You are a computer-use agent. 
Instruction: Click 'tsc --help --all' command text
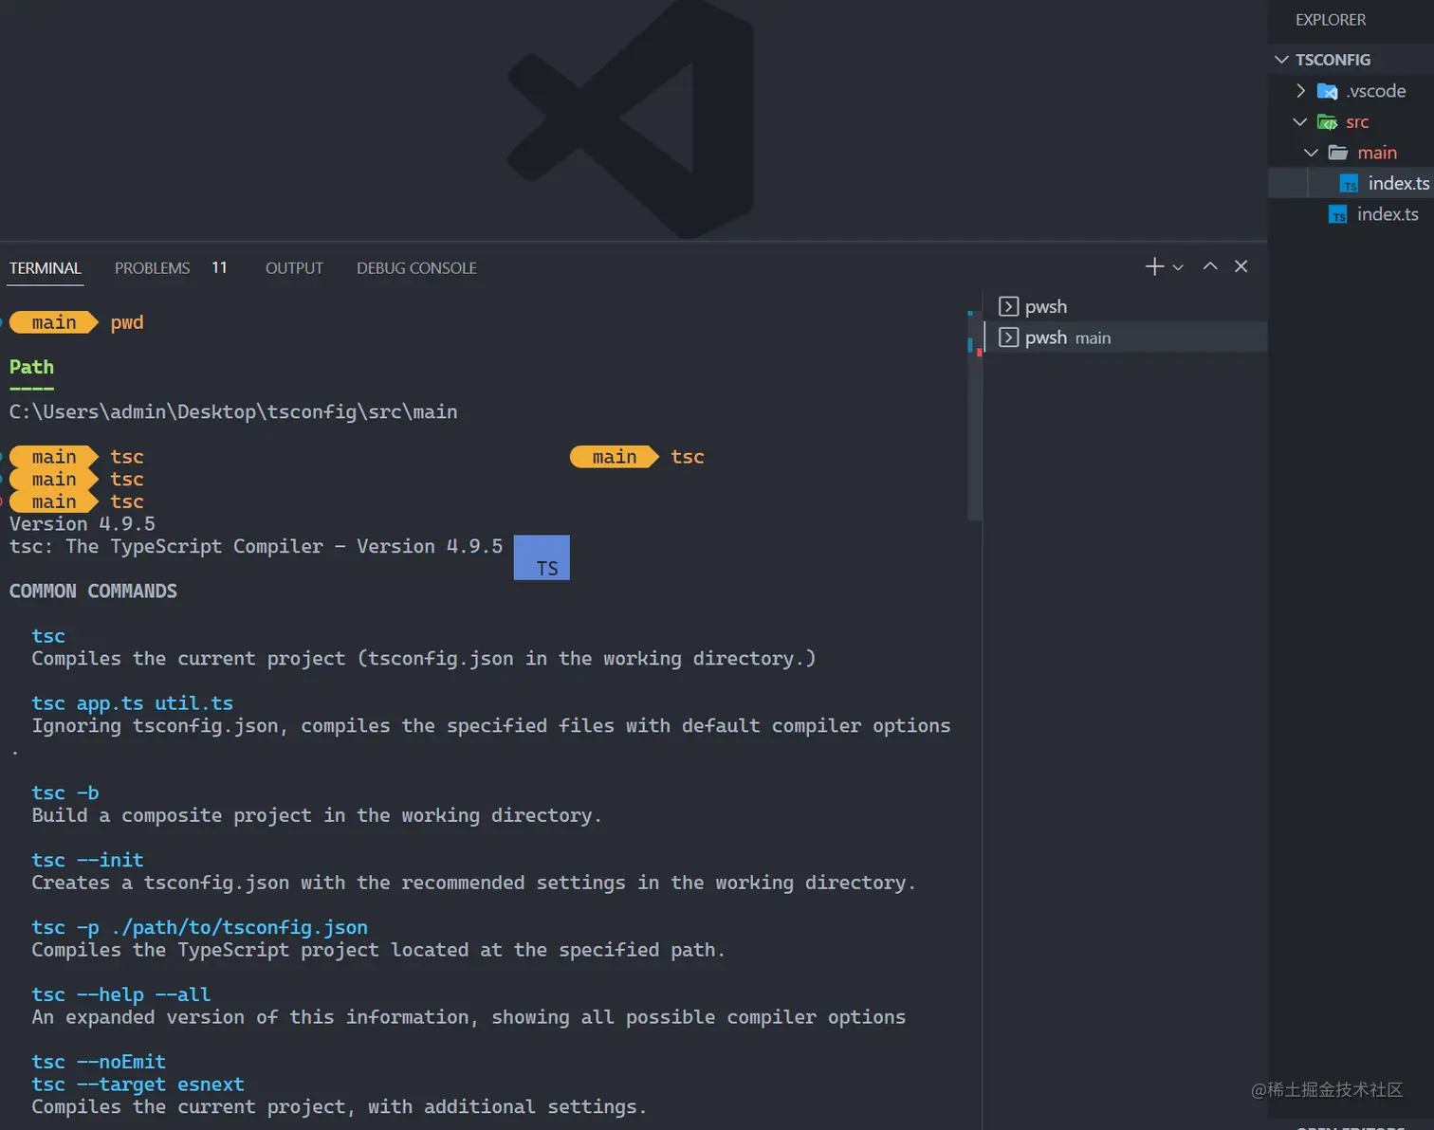121,994
